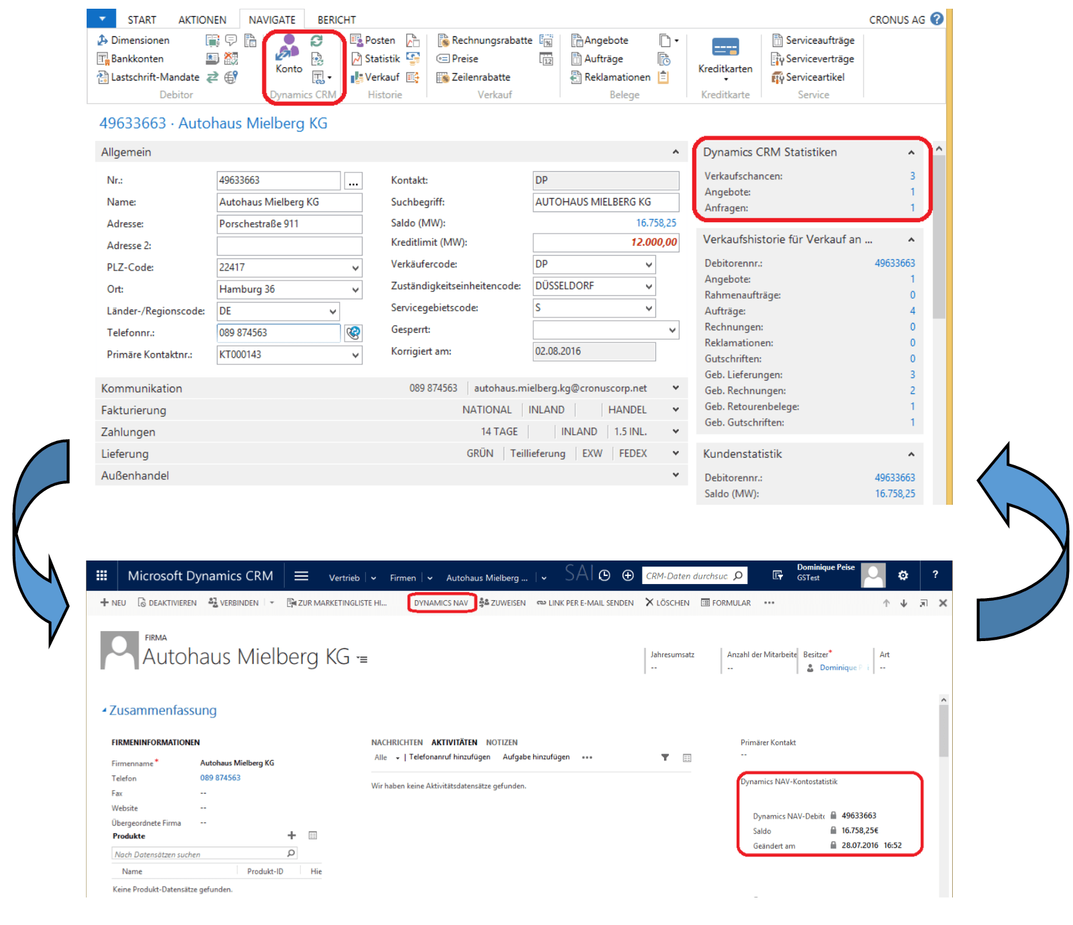1073x925 pixels.
Task: Click the help question mark next to CRONUS AG
Action: (x=937, y=19)
